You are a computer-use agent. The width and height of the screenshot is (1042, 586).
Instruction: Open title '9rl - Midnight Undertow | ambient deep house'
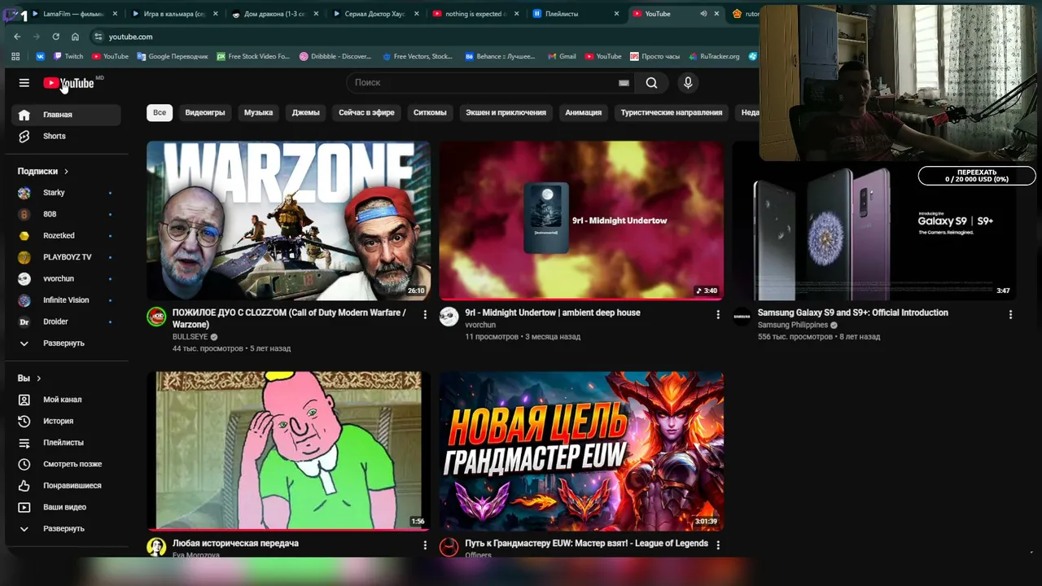tap(553, 313)
